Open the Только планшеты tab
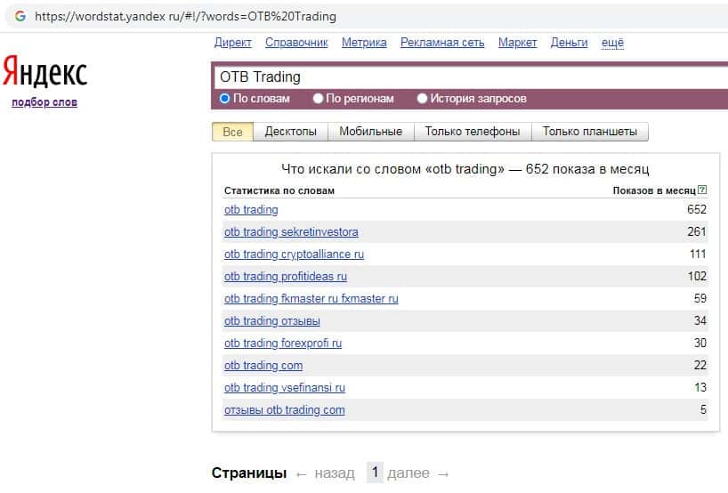 tap(590, 132)
